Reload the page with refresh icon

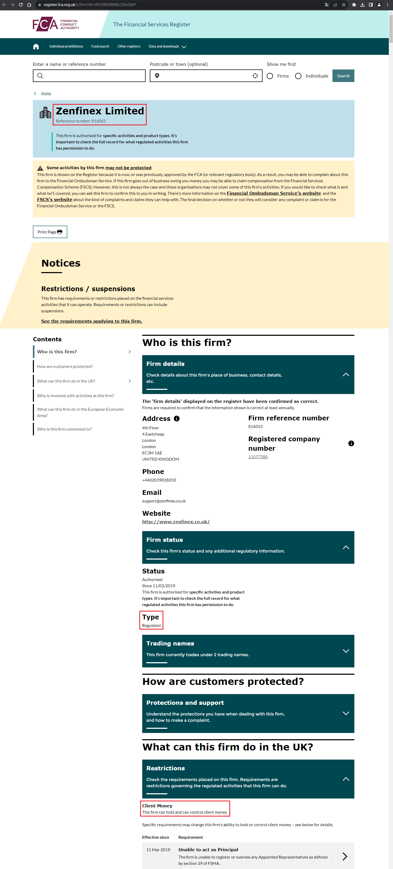click(x=21, y=5)
